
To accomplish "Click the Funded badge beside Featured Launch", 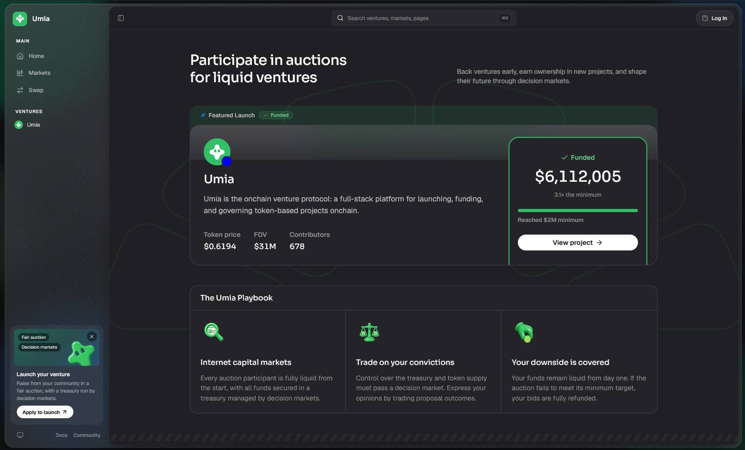I will [276, 115].
